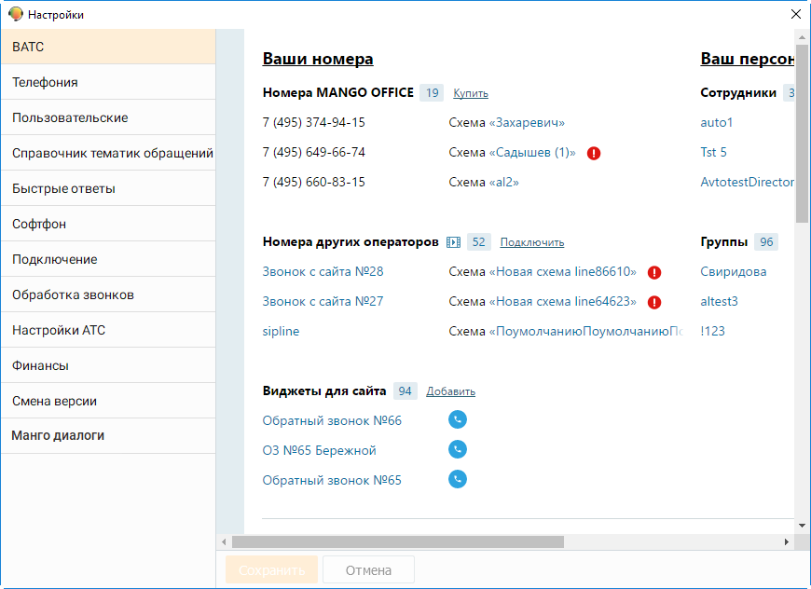Image resolution: width=811 pixels, height=589 pixels.
Task: Select Манго диалоги in sidebar
Action: pyautogui.click(x=108, y=436)
